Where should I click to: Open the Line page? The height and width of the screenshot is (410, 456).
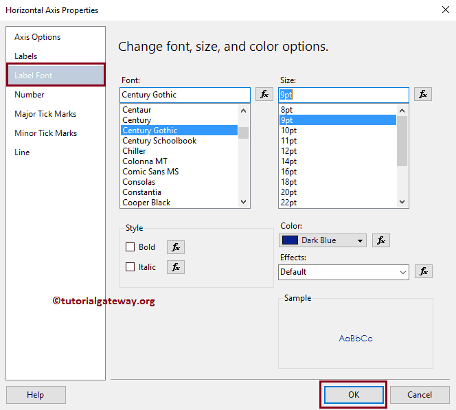pyautogui.click(x=22, y=152)
